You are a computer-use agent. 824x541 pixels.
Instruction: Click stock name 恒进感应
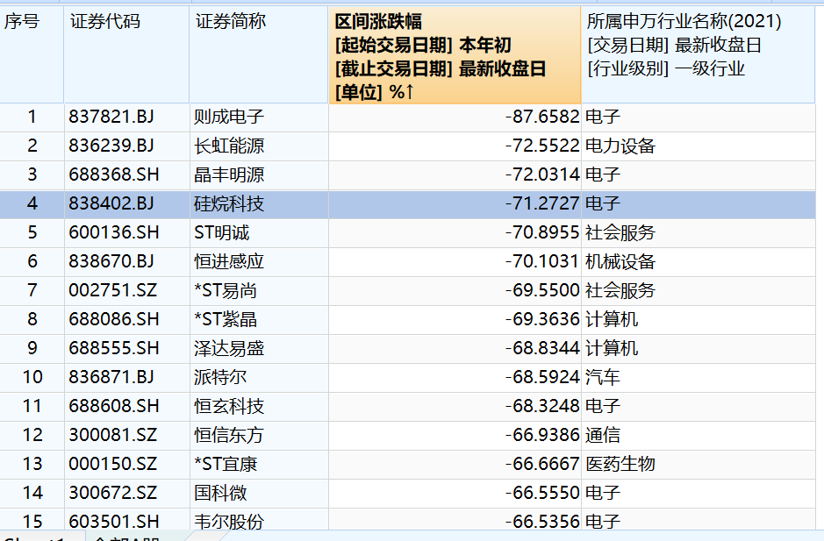click(229, 261)
